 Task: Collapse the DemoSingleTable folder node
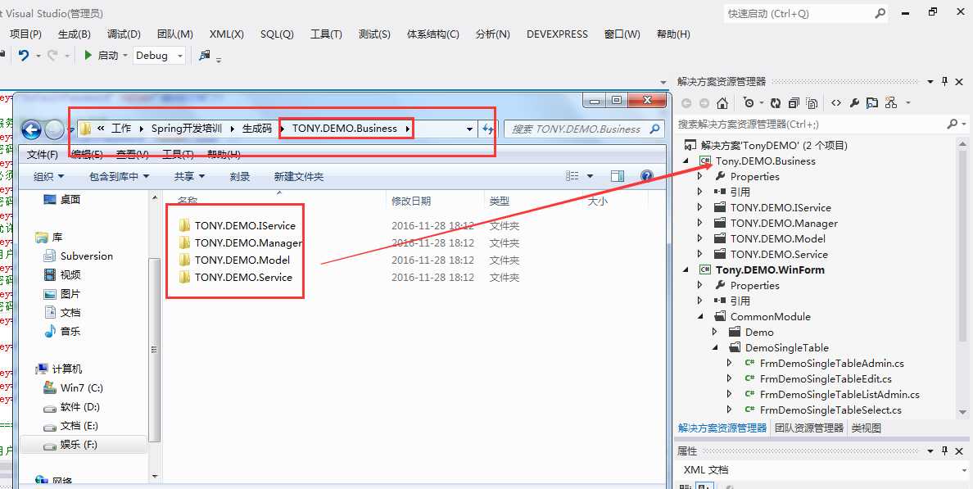click(x=714, y=347)
